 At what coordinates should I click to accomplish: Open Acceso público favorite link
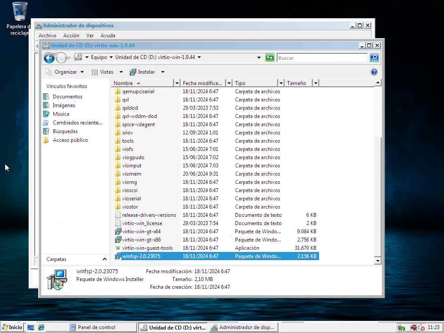click(x=70, y=140)
